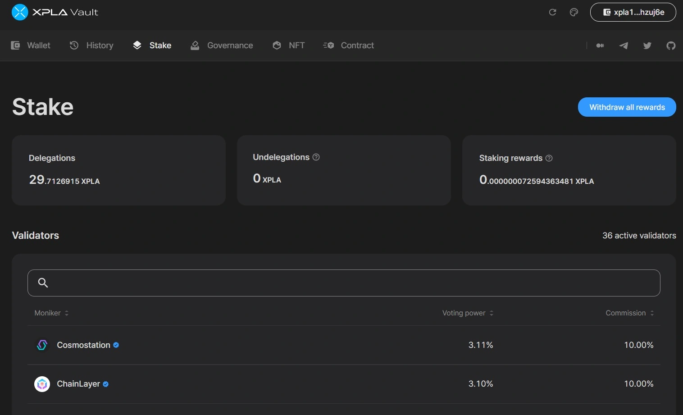
Task: Click the search magnifier icon
Action: pos(43,283)
